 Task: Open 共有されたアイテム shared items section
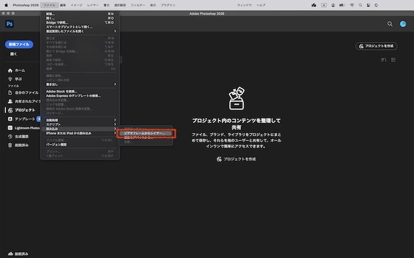coord(24,101)
